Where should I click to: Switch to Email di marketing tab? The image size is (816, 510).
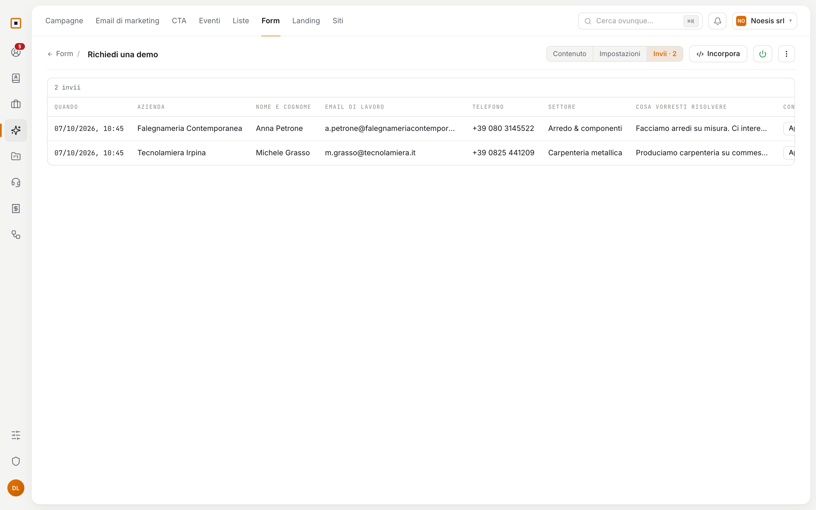[127, 21]
